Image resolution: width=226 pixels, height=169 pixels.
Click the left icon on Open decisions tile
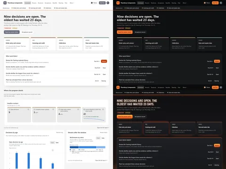pyautogui.click(x=9, y=109)
